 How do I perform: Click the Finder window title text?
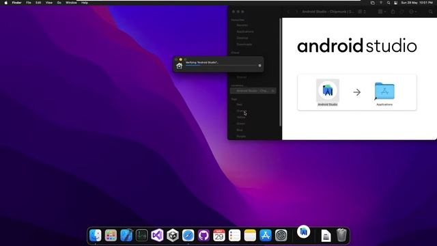pyautogui.click(x=328, y=12)
